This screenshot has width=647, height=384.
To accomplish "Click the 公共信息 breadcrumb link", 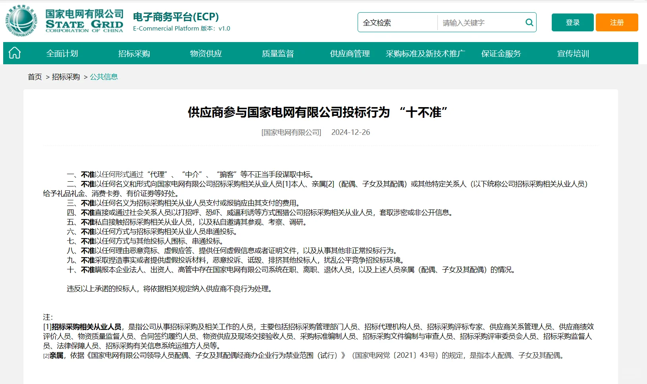I will pos(104,77).
